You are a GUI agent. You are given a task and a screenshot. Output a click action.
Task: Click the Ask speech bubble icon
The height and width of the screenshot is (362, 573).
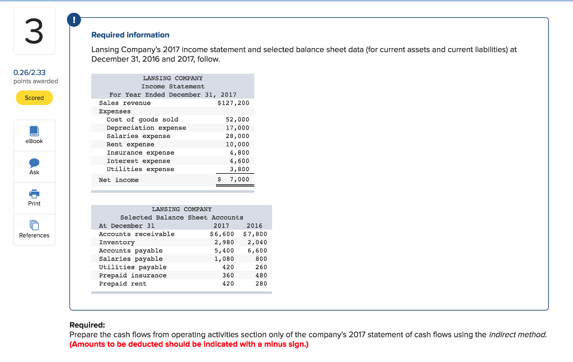[x=34, y=163]
